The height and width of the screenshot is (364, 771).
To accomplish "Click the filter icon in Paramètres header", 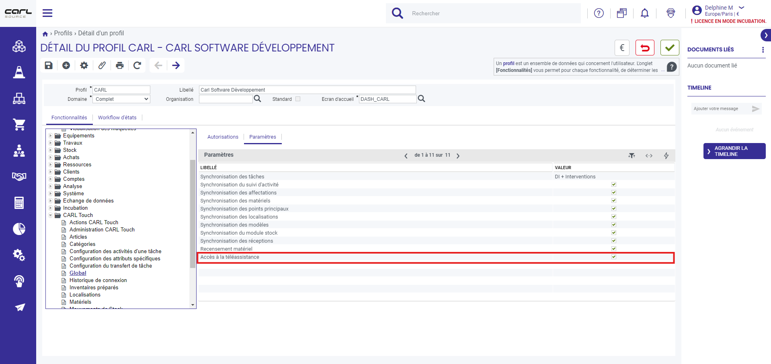I will (632, 155).
